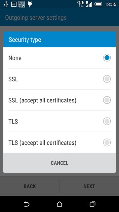Tap the USB connection status icon
This screenshot has width=119, height=212.
6,4
